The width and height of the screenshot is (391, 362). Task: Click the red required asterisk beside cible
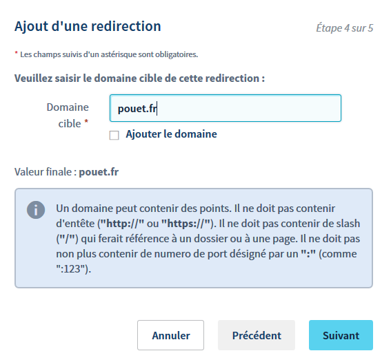86,121
